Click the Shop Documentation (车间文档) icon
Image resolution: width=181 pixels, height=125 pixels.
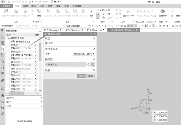[x=83, y=12]
